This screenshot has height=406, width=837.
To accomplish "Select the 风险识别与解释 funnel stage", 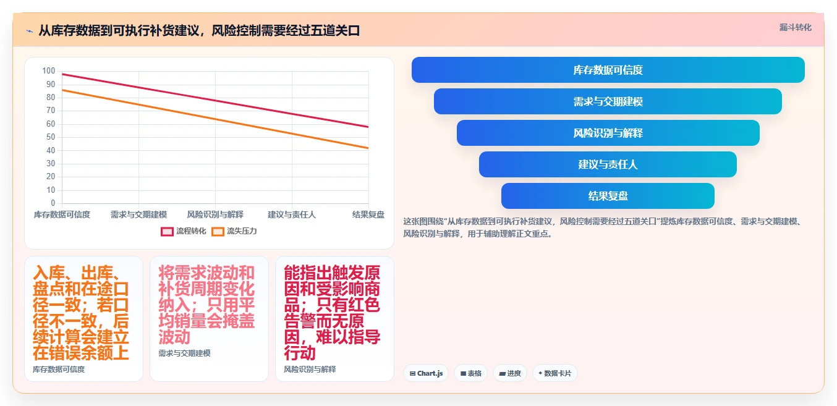I will pyautogui.click(x=608, y=133).
